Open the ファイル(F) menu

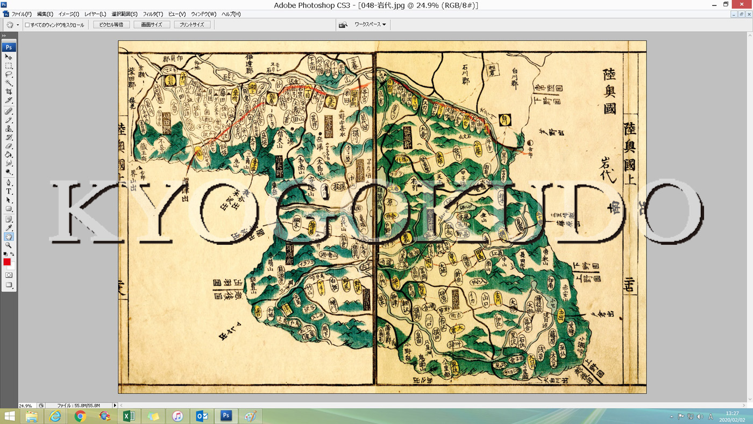pyautogui.click(x=22, y=14)
